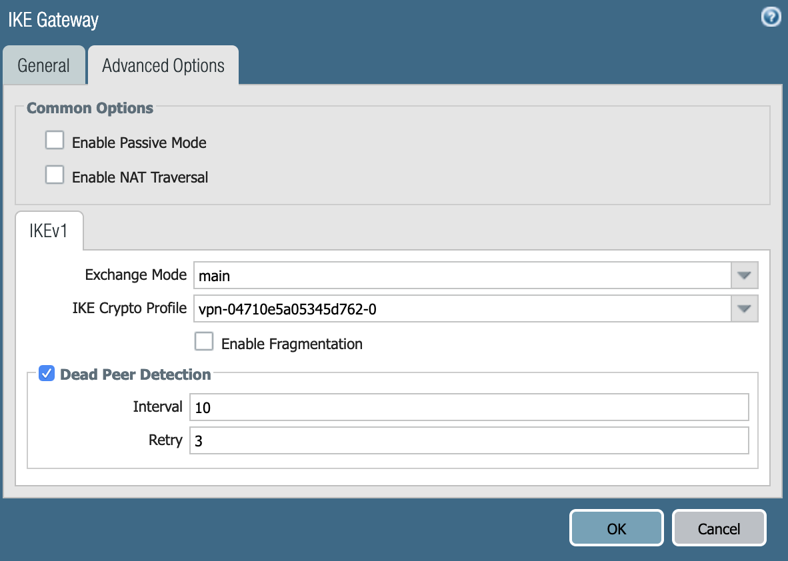Click the IKE Gateway dialog title
This screenshot has width=788, height=561.
[53, 20]
